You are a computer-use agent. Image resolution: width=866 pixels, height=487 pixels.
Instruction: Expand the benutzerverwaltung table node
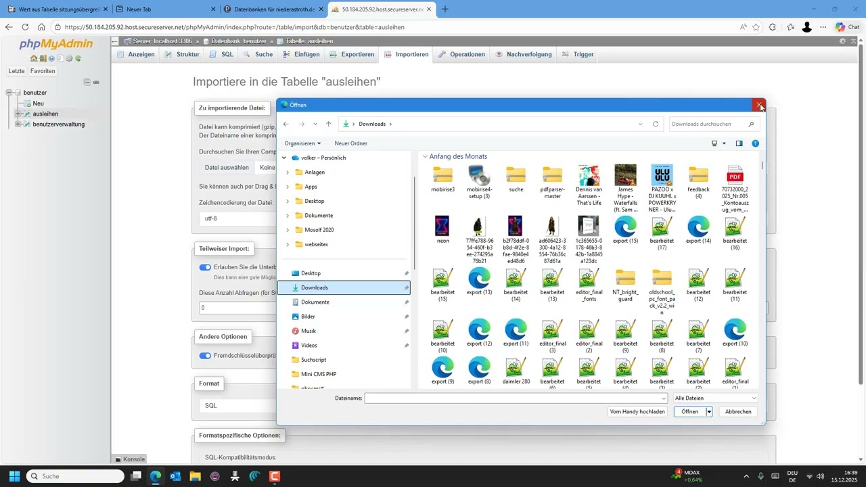[18, 124]
